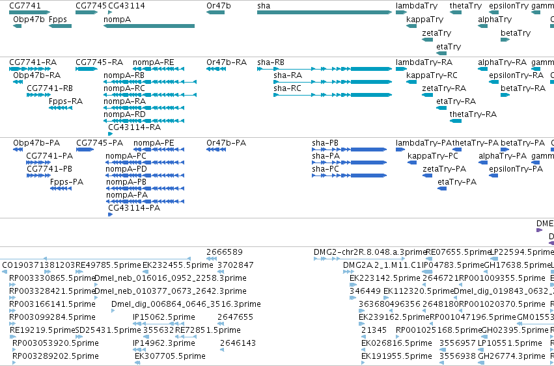Click the zetaTry-PA protein feature

(x=428, y=176)
